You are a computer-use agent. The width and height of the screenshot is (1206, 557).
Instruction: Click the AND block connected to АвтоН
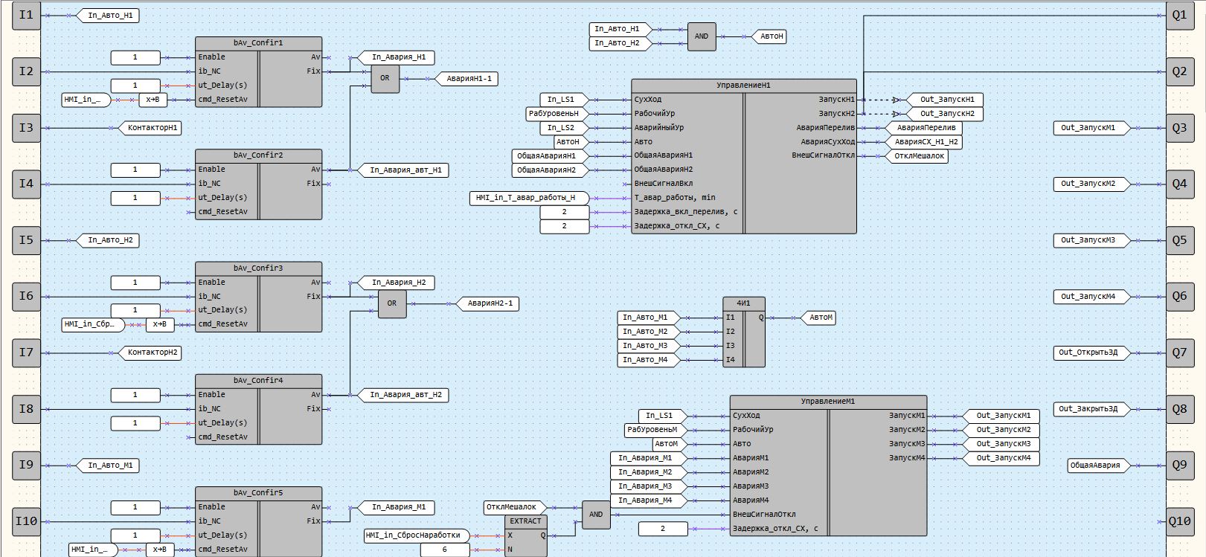[x=701, y=36]
